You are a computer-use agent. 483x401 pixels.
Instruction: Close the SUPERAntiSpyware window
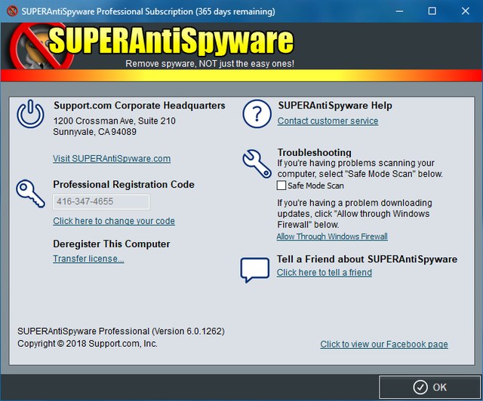[465, 11]
